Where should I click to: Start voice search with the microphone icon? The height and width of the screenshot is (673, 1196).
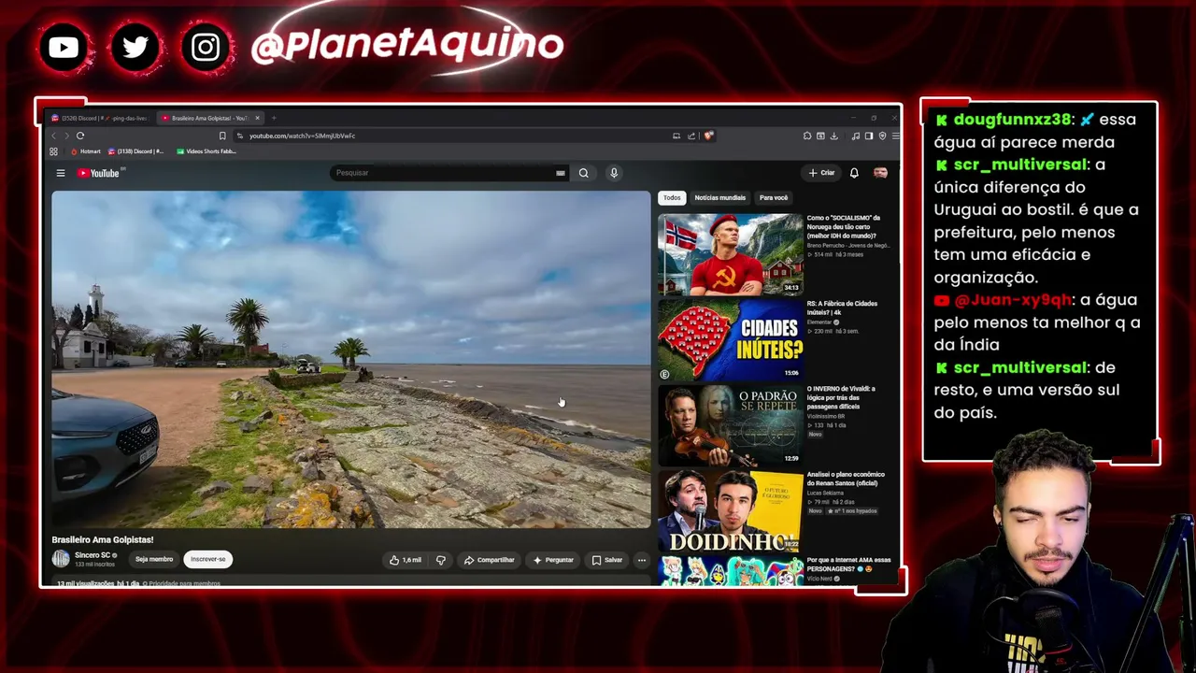point(614,173)
